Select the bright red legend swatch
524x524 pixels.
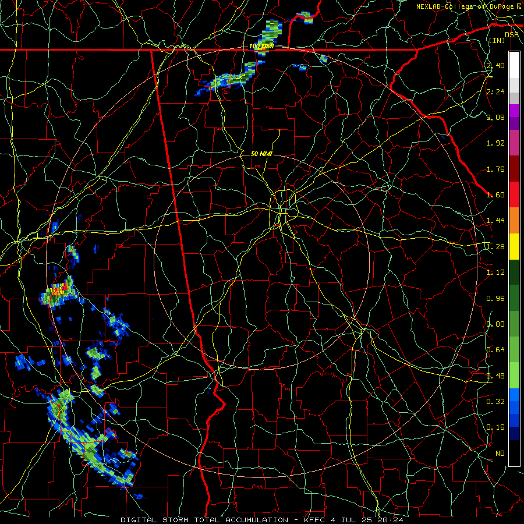[514, 194]
